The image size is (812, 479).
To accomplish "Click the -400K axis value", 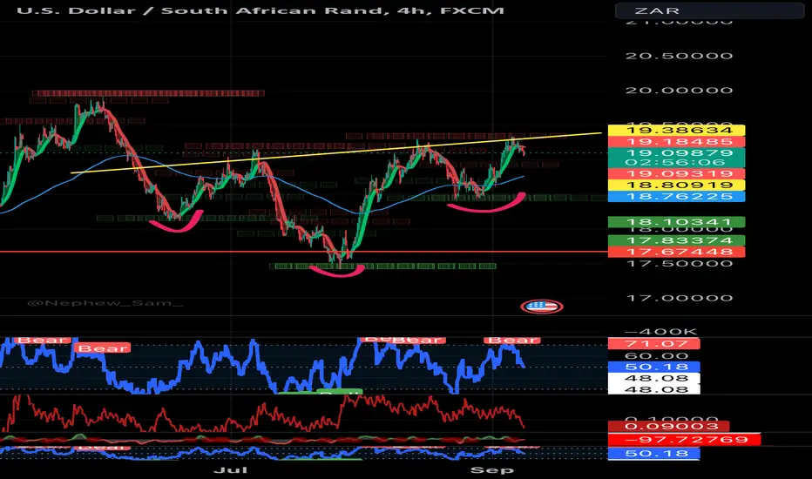I will point(660,332).
